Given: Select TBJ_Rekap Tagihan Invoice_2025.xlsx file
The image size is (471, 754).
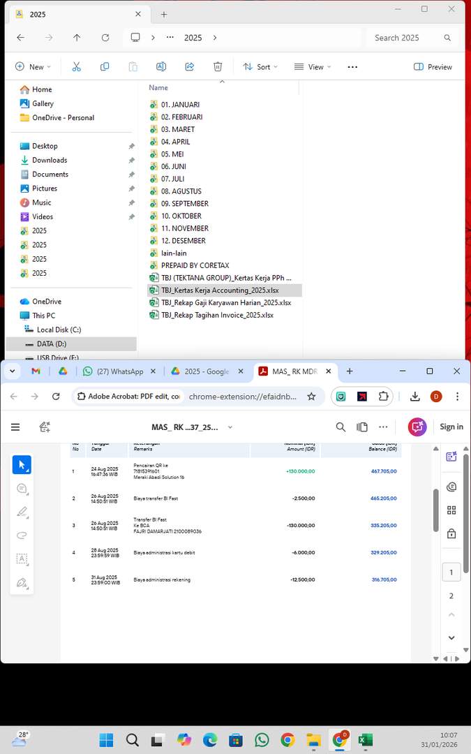Looking at the screenshot, I should click(217, 315).
